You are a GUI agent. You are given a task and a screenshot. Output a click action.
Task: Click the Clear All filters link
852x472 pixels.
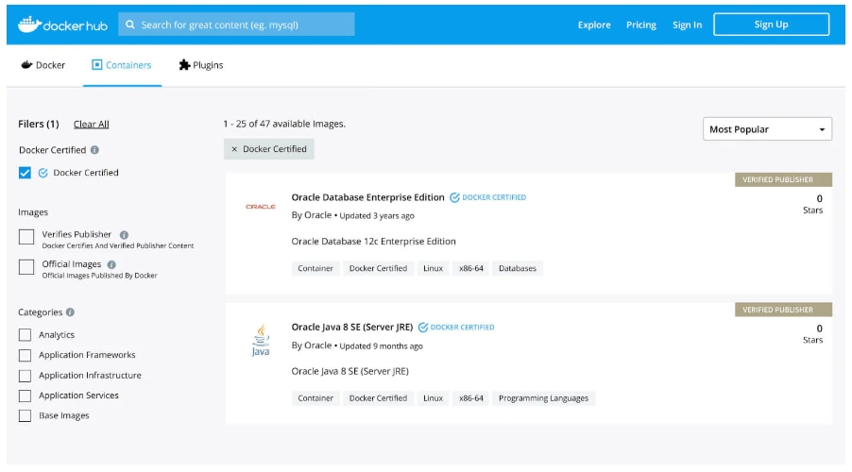tap(92, 125)
